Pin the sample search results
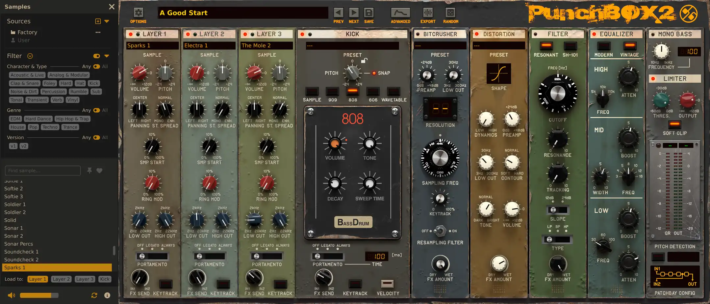This screenshot has width=710, height=304. [x=89, y=170]
